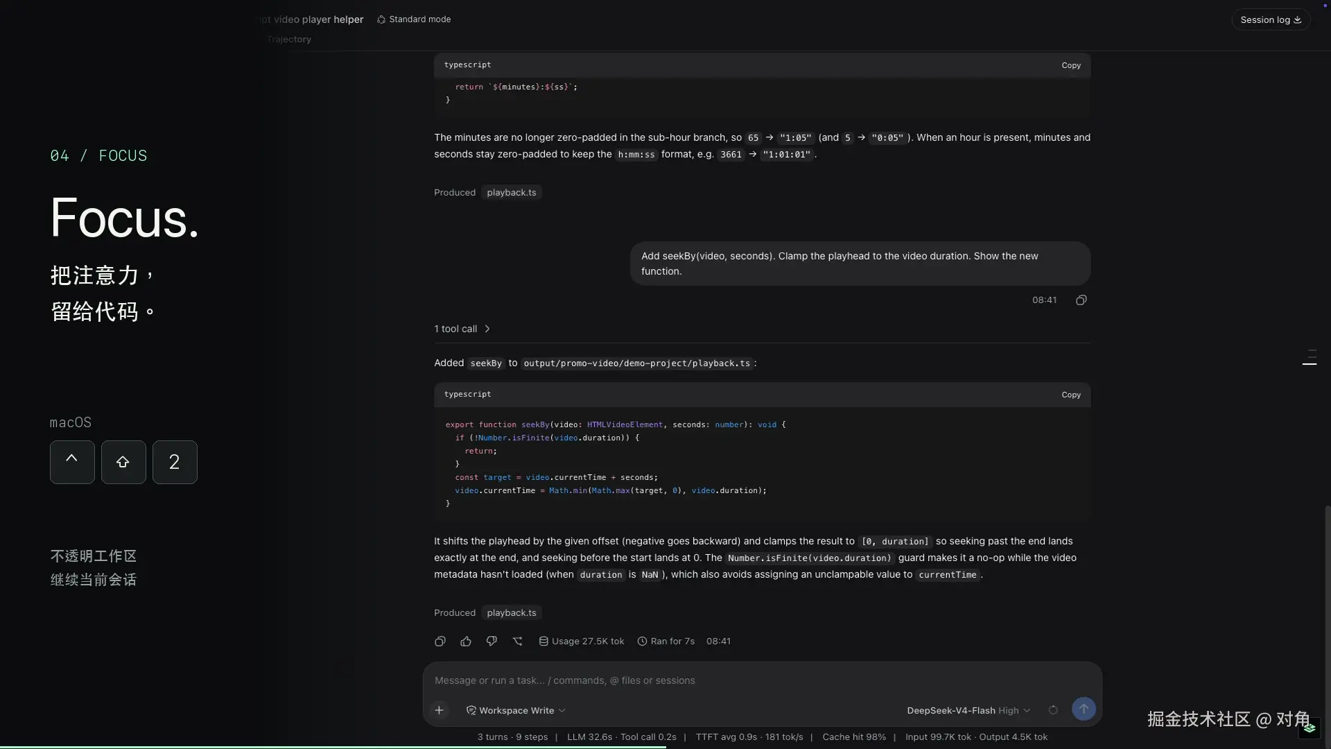This screenshot has height=749, width=1331.
Task: Download the Session log
Action: [1271, 19]
